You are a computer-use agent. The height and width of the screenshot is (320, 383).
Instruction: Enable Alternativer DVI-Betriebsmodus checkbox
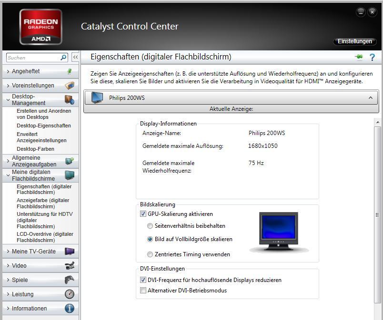pos(143,291)
